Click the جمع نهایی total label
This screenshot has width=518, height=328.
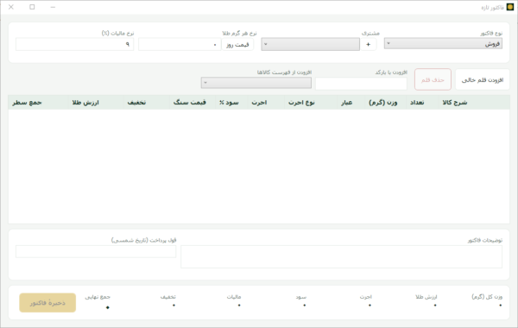pos(98,297)
